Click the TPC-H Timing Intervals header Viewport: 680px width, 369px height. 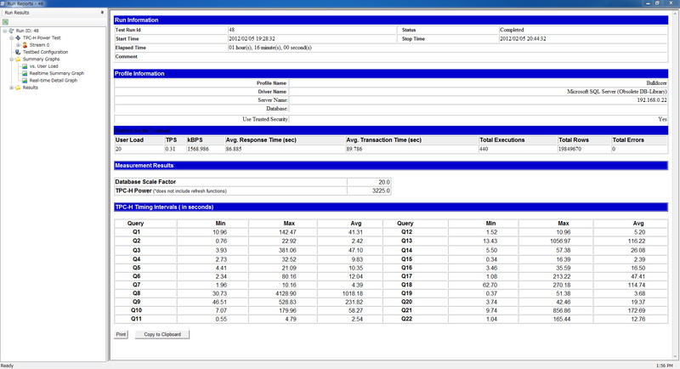pyautogui.click(x=391, y=207)
